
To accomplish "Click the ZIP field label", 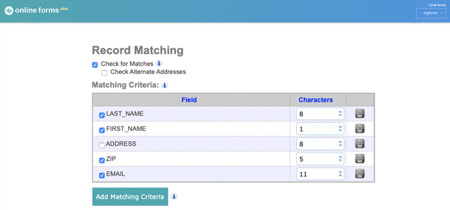I will (x=111, y=158).
